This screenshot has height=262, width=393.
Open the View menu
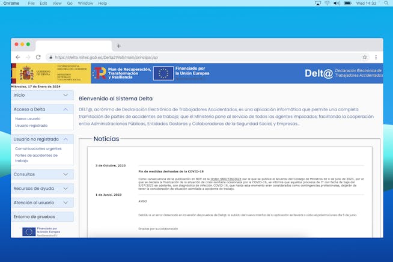coord(57,3)
